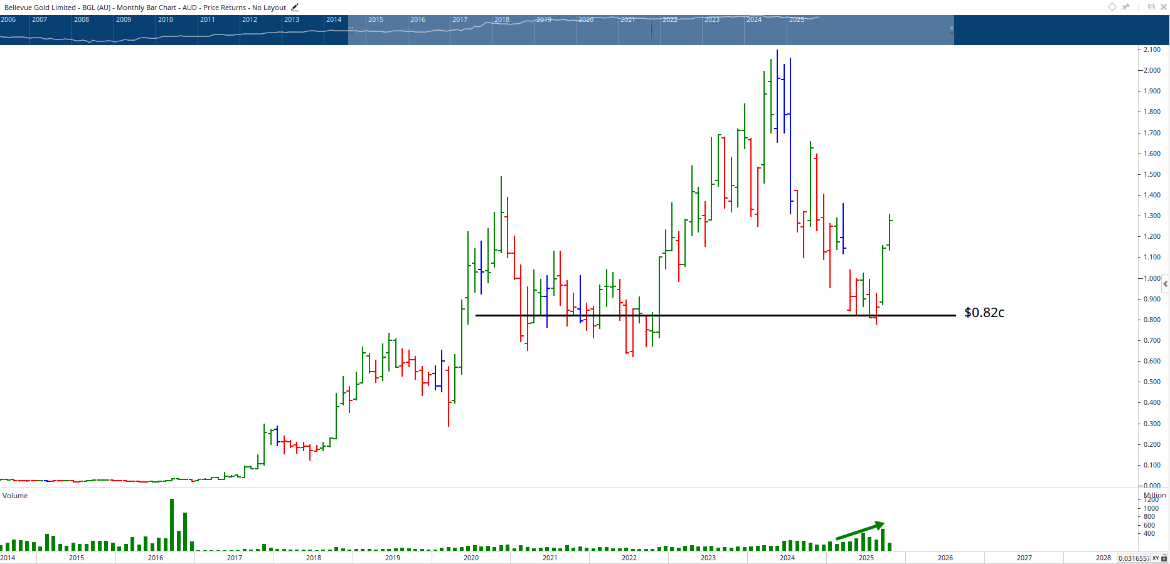The height and width of the screenshot is (564, 1170).
Task: Expand the collapsed side panel arrow at right edge
Action: click(1166, 284)
